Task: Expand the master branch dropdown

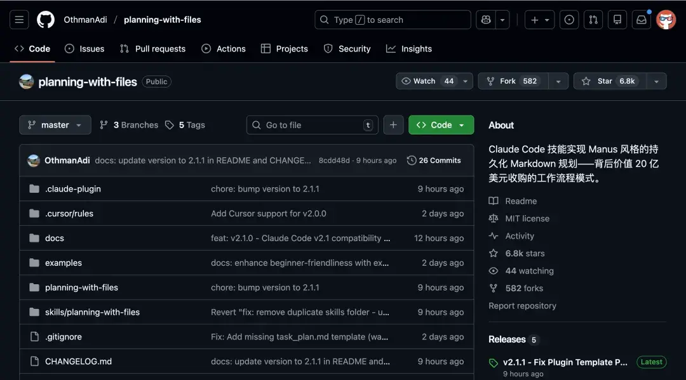Action: coord(55,125)
